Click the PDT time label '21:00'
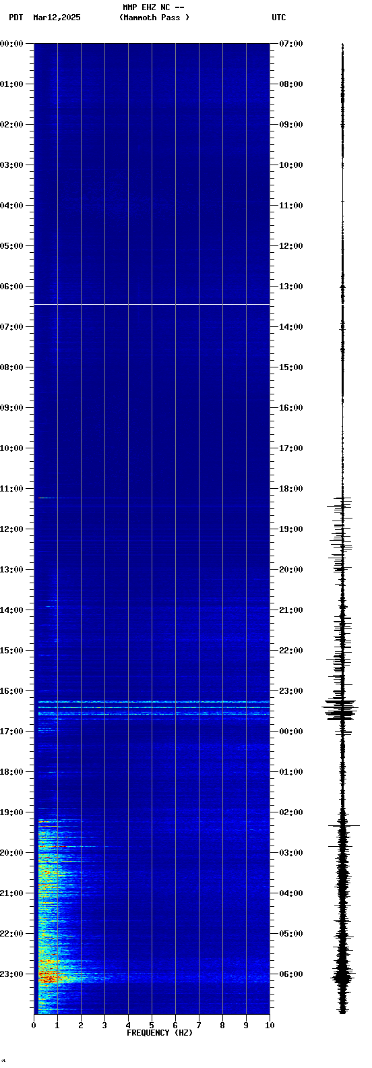372x1068 pixels. click(x=11, y=893)
